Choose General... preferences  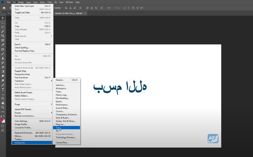click(x=66, y=80)
